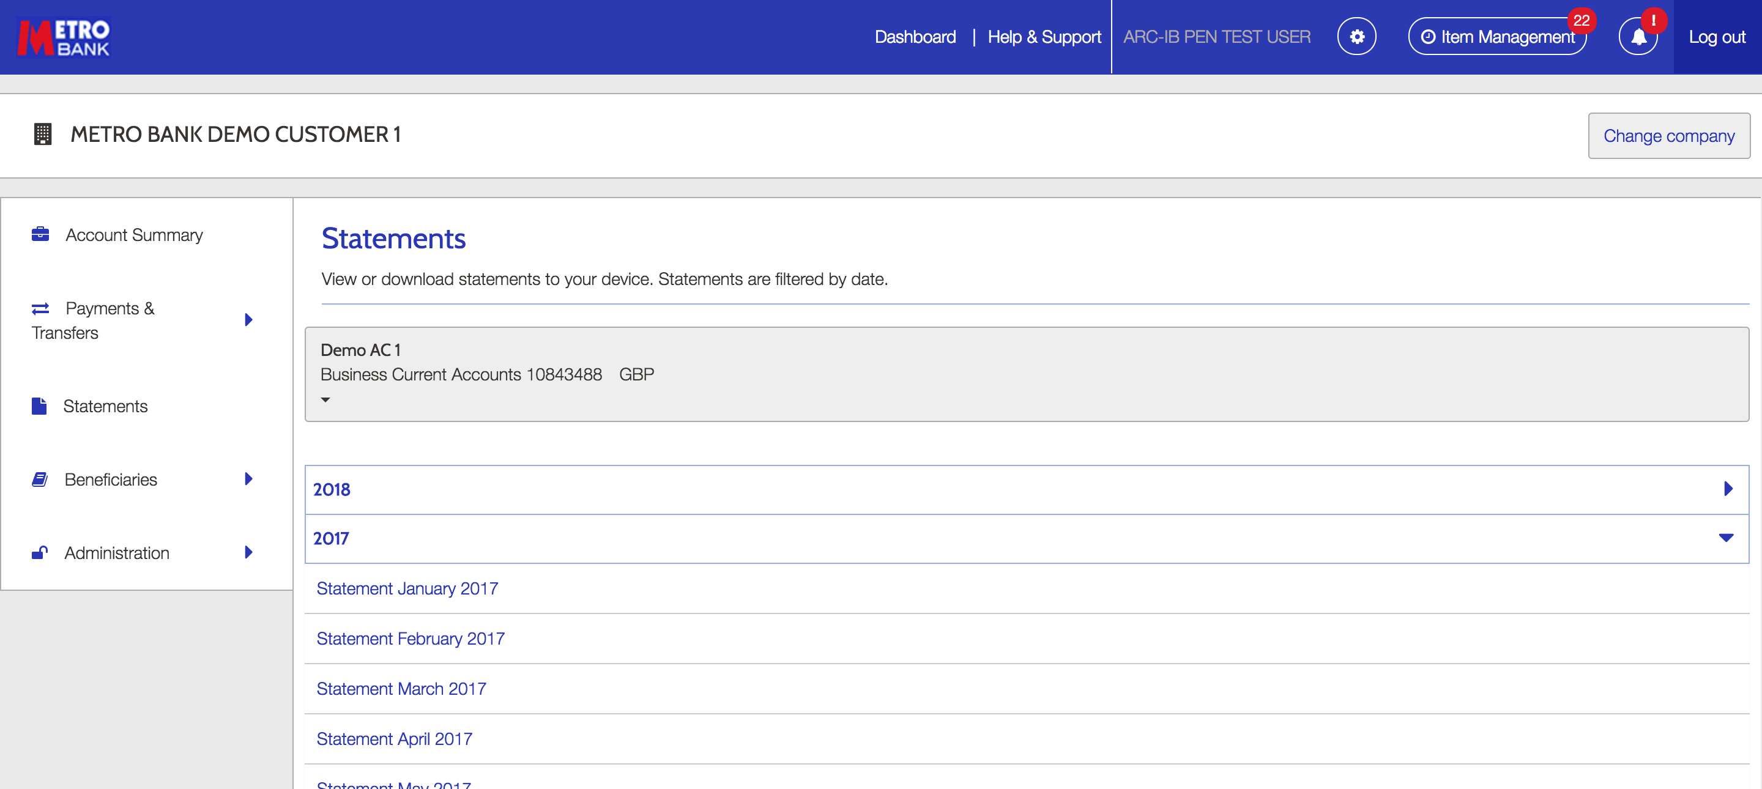The image size is (1762, 789).
Task: Open Statement April 2017
Action: point(394,738)
